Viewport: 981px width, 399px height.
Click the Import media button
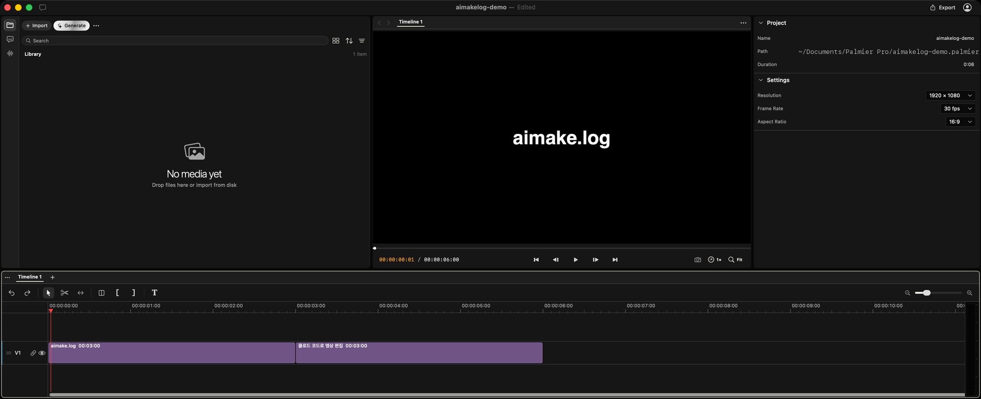(37, 25)
